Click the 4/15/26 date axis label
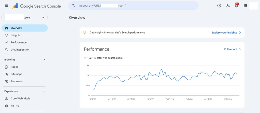260x113 pixels. click(x=112, y=99)
